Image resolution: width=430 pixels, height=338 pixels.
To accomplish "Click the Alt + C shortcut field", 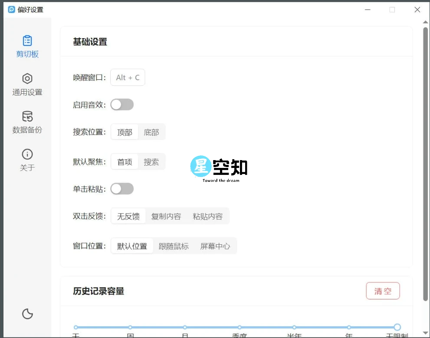I will (x=127, y=77).
